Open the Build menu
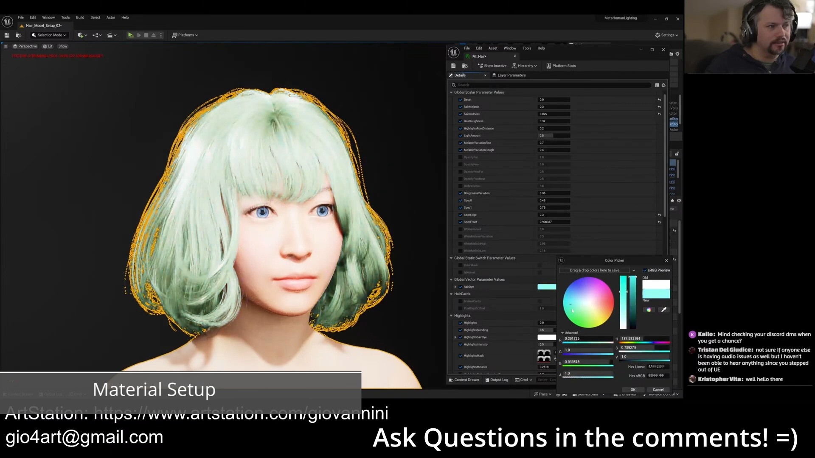 click(80, 17)
